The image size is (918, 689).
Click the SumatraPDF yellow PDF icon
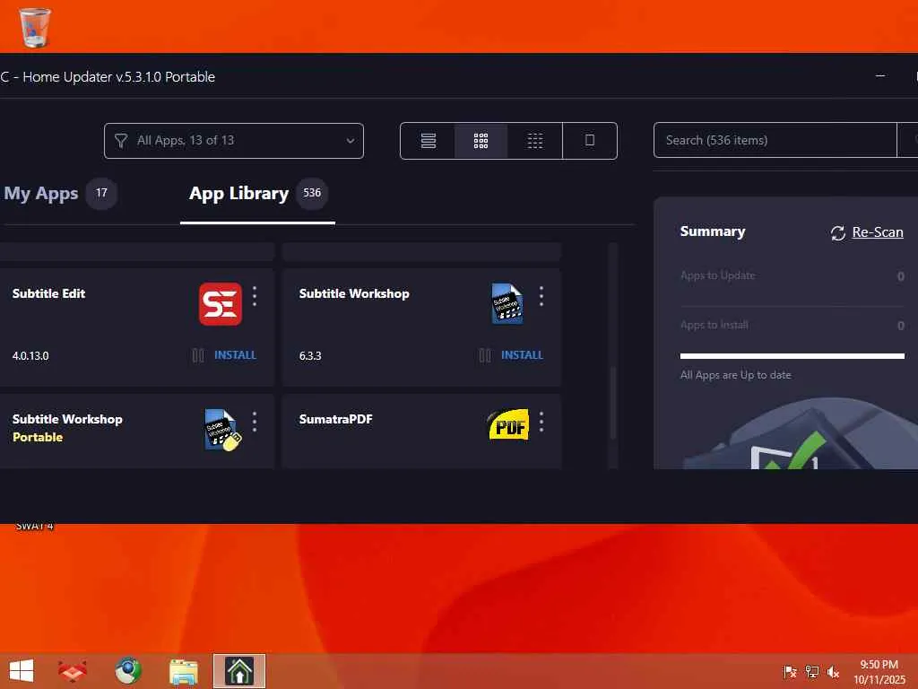pos(508,424)
